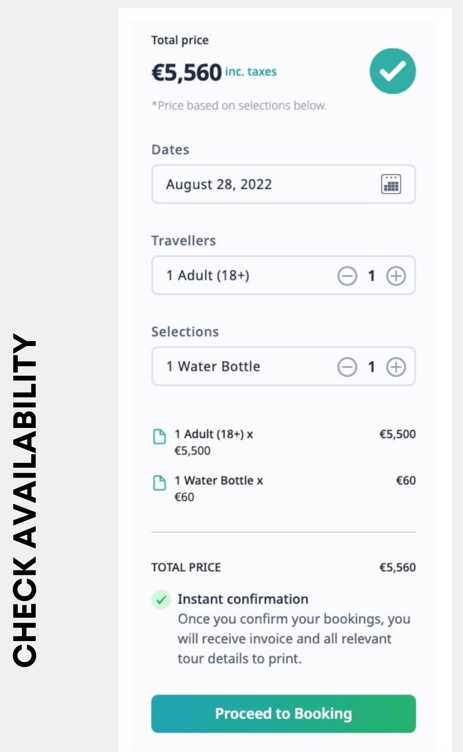Remove one Water Bottle with minus icon
This screenshot has width=463, height=752.
(347, 367)
